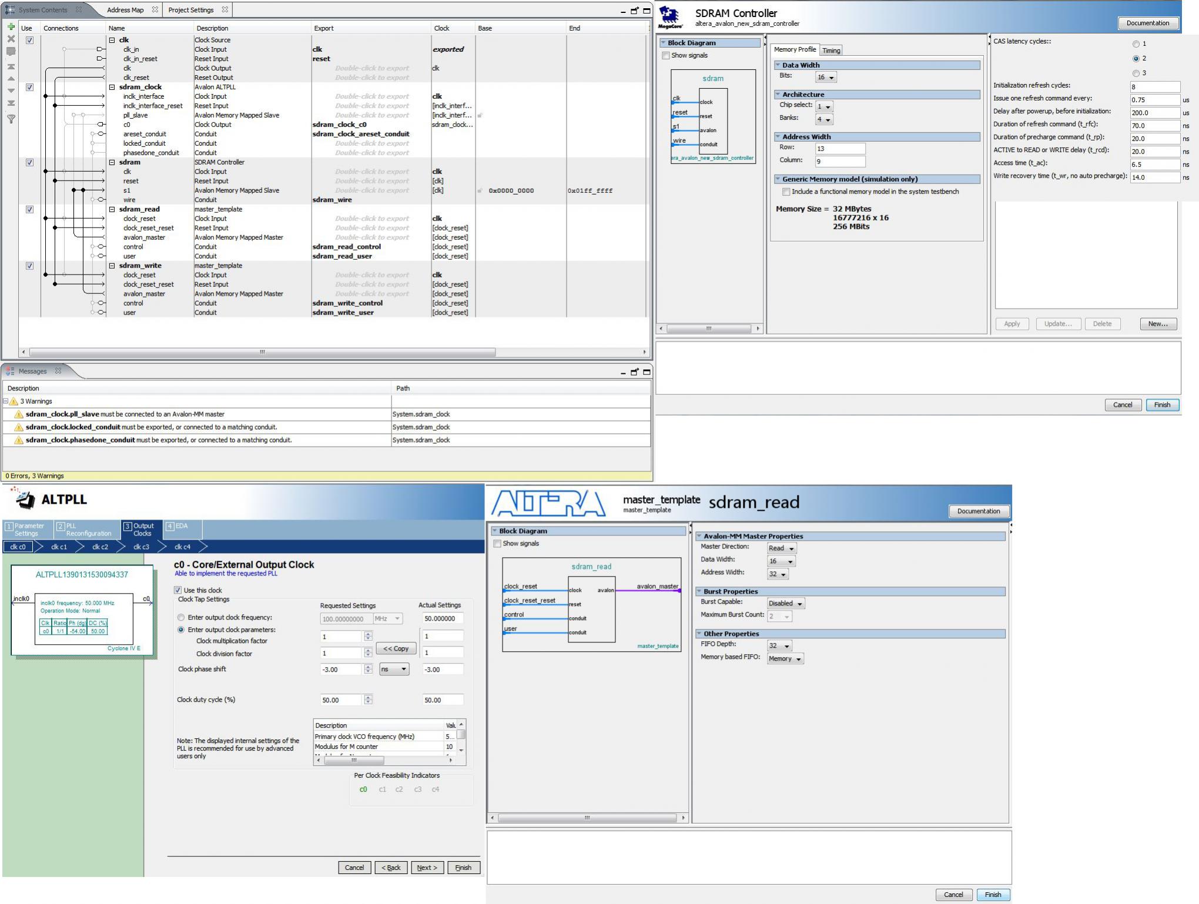Image resolution: width=1199 pixels, height=904 pixels.
Task: Click the Next > button in ALTPLL
Action: coord(427,868)
